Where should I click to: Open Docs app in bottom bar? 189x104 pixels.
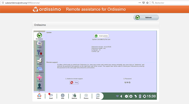98,96
